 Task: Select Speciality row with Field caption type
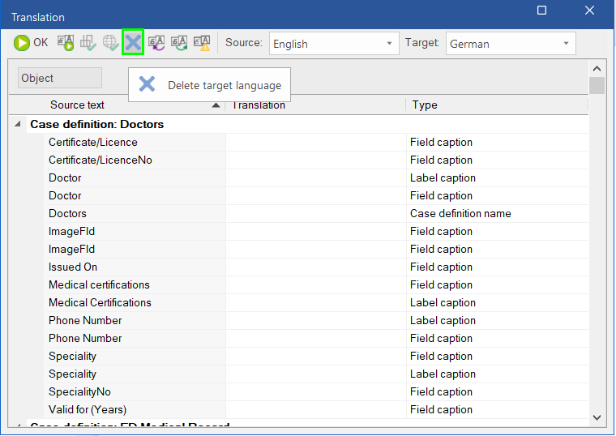click(317, 357)
